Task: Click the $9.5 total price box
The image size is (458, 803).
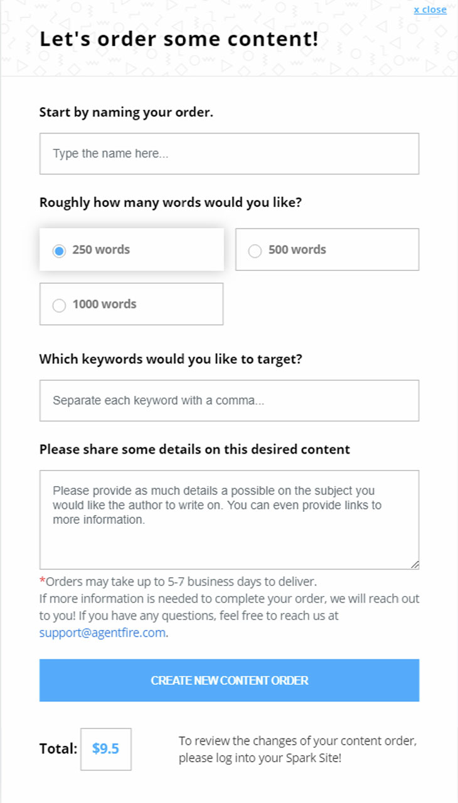Action: (x=105, y=749)
